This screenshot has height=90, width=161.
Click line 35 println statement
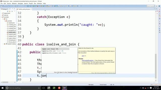coord(75,25)
